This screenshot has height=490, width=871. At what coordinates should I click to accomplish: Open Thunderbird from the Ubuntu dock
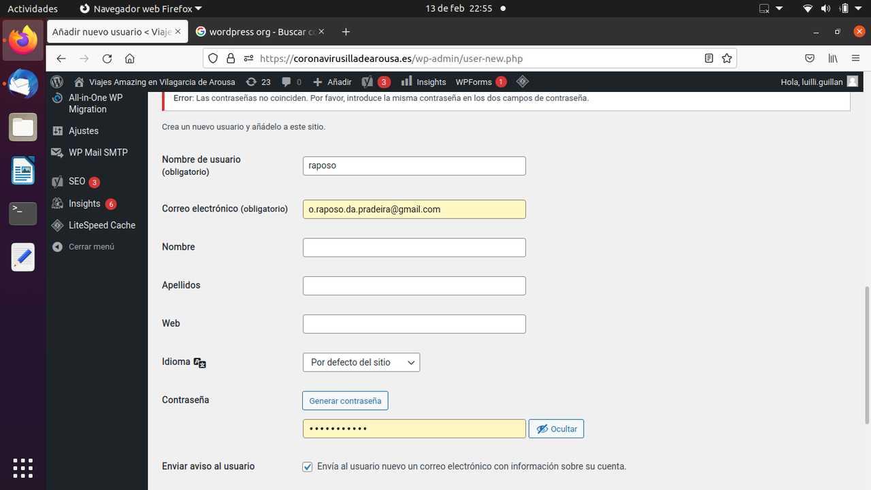23,84
